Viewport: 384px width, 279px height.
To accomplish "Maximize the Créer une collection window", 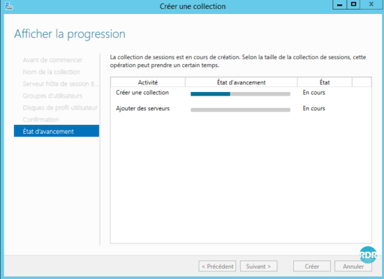I will pyautogui.click(x=353, y=4).
